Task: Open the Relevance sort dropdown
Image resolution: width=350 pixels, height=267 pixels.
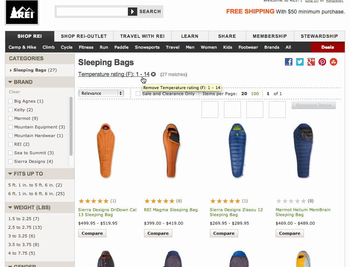Action: 101,93
